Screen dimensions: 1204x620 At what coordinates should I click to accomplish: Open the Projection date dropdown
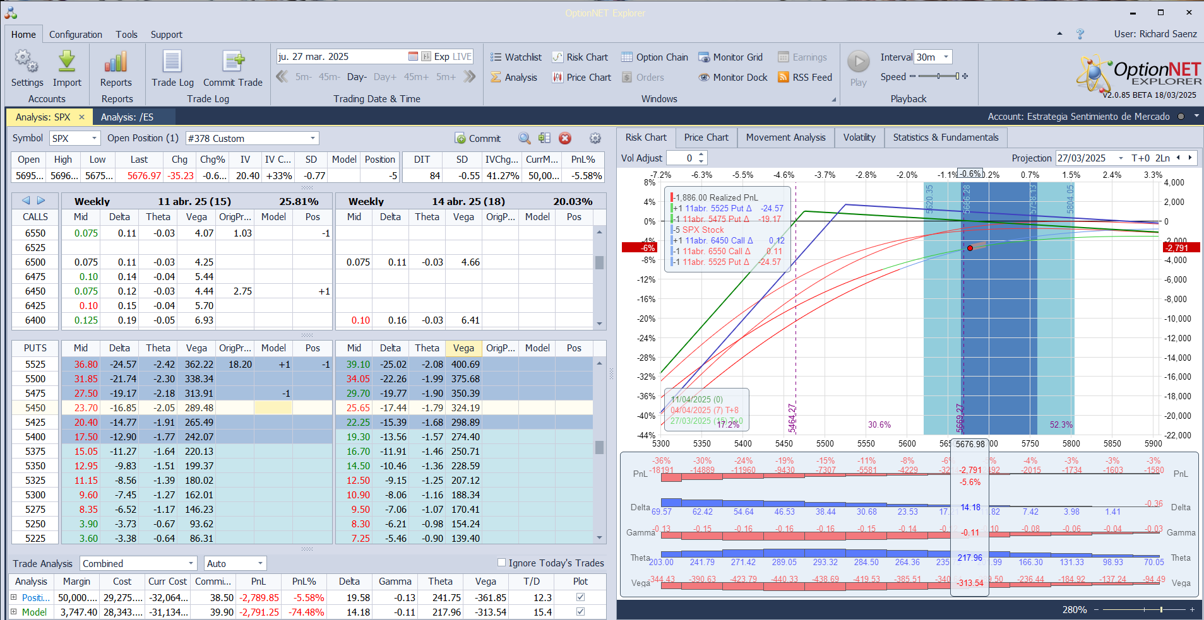coord(1121,158)
